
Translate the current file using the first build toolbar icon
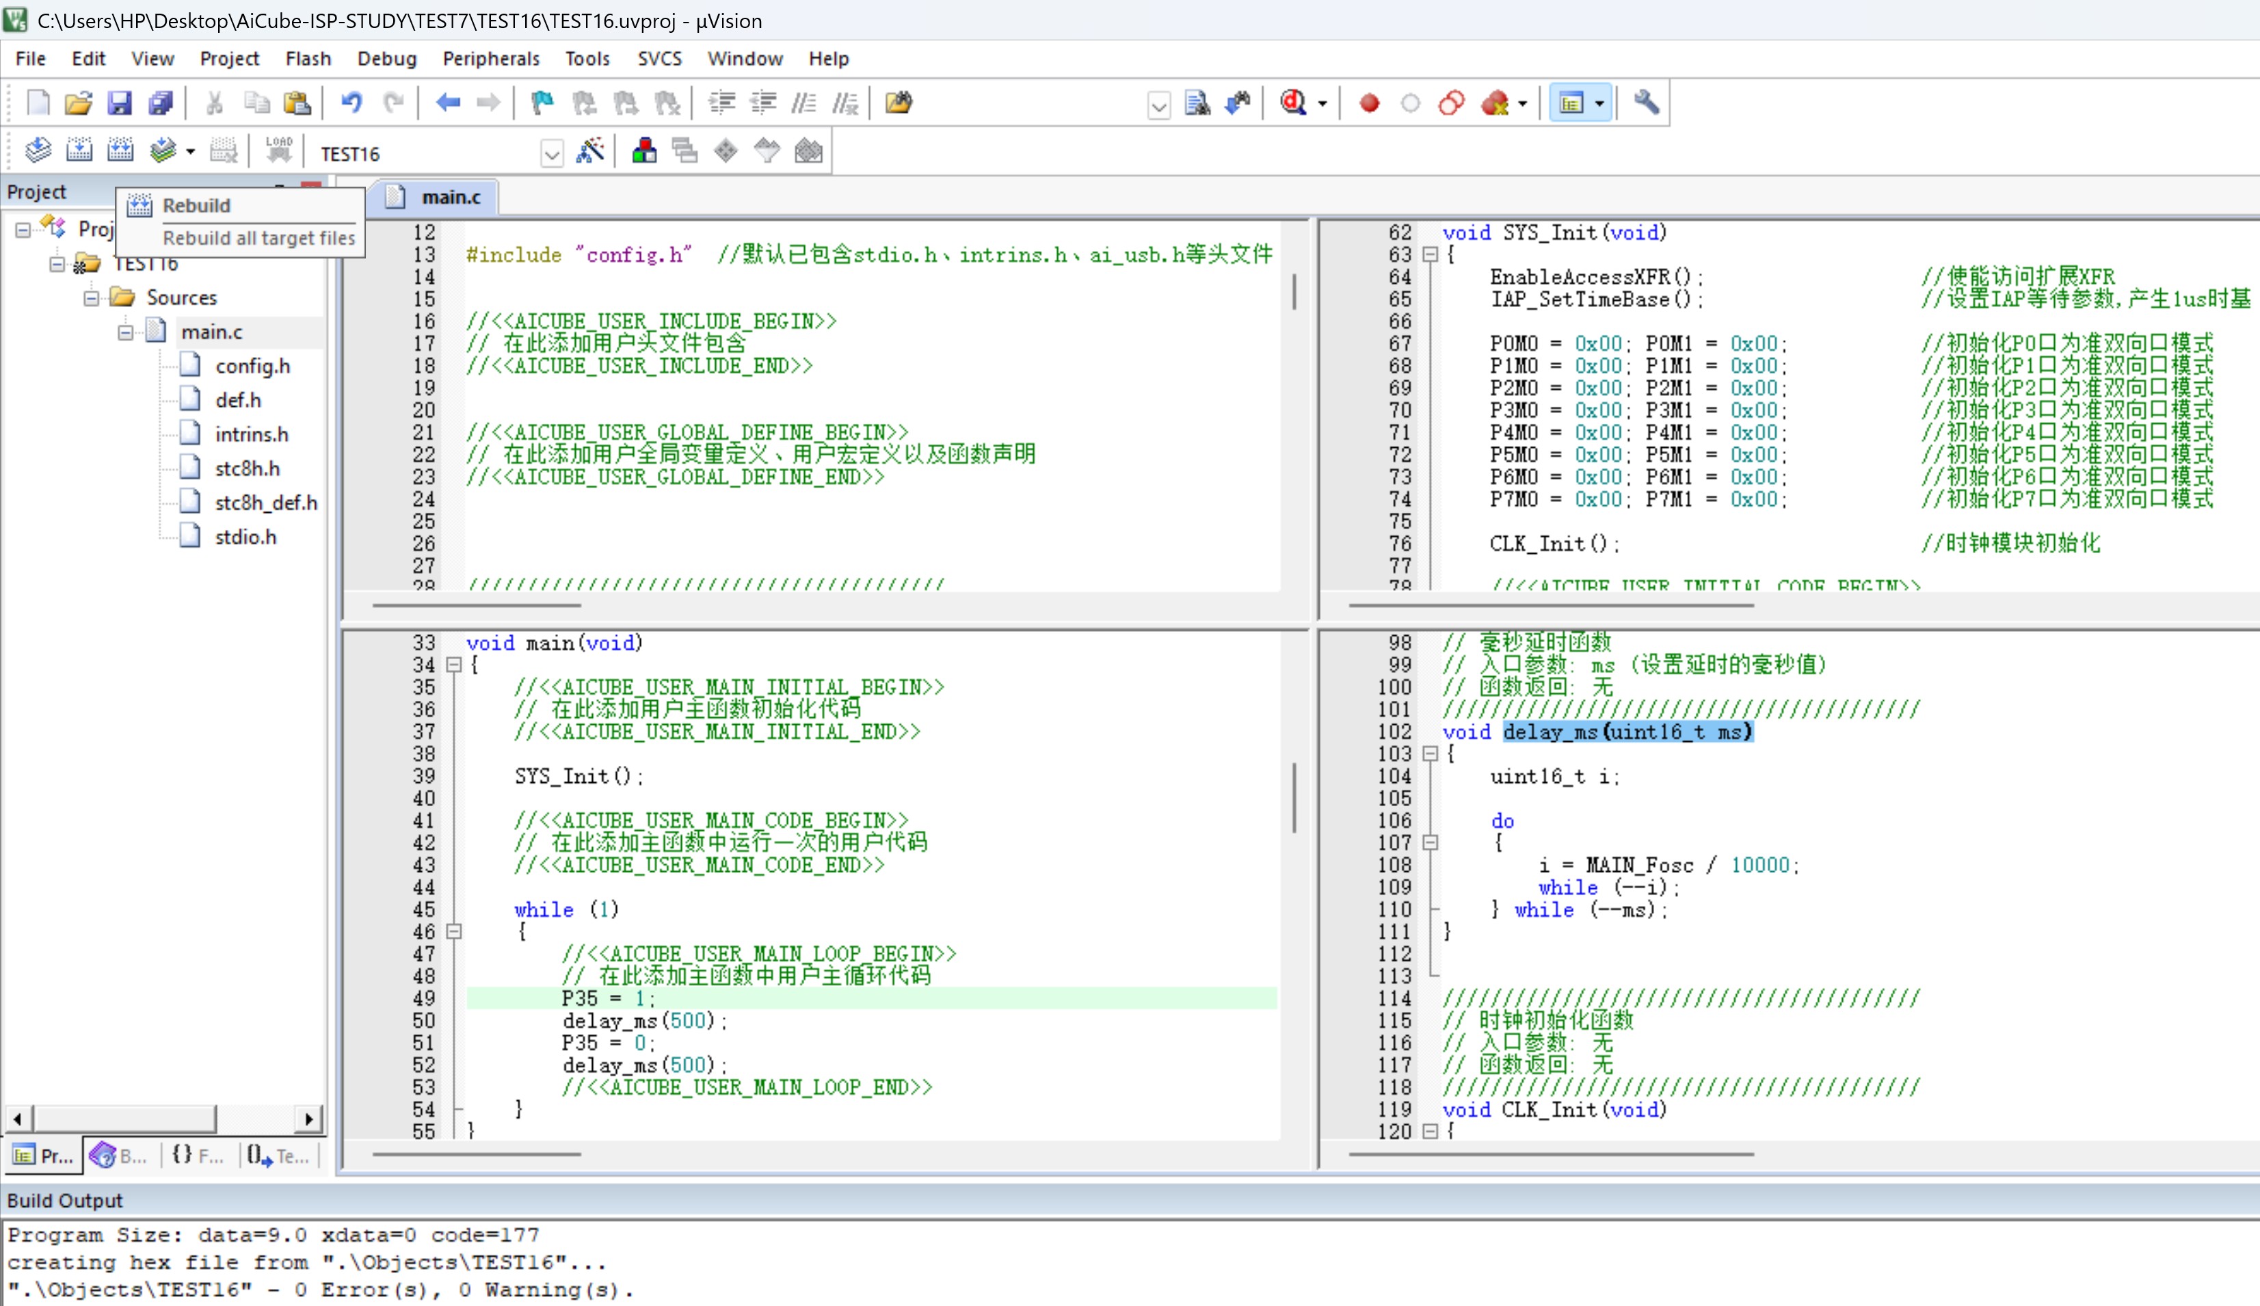[x=38, y=150]
